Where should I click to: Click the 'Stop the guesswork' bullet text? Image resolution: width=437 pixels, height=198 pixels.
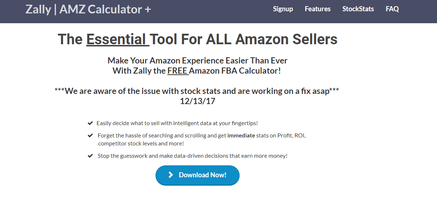pos(192,156)
